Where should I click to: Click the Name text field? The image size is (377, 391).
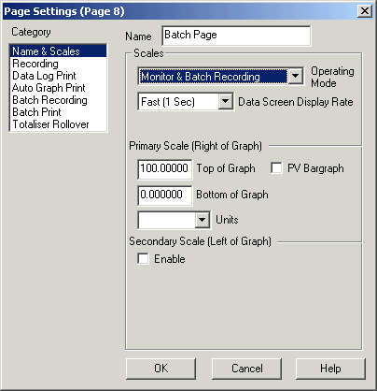pos(236,36)
